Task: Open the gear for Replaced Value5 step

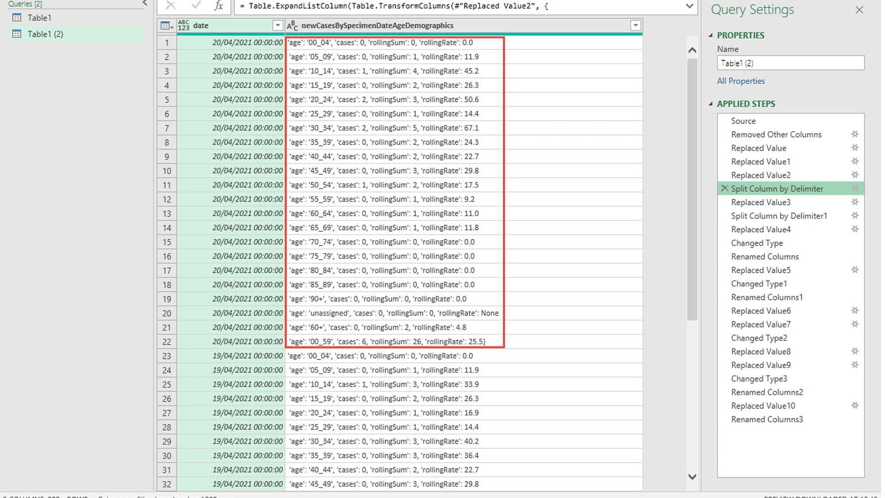Action: (x=855, y=270)
